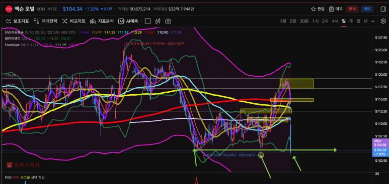
Task: Click the 거래대금 $32억 7,944만 text
Action: (173, 9)
